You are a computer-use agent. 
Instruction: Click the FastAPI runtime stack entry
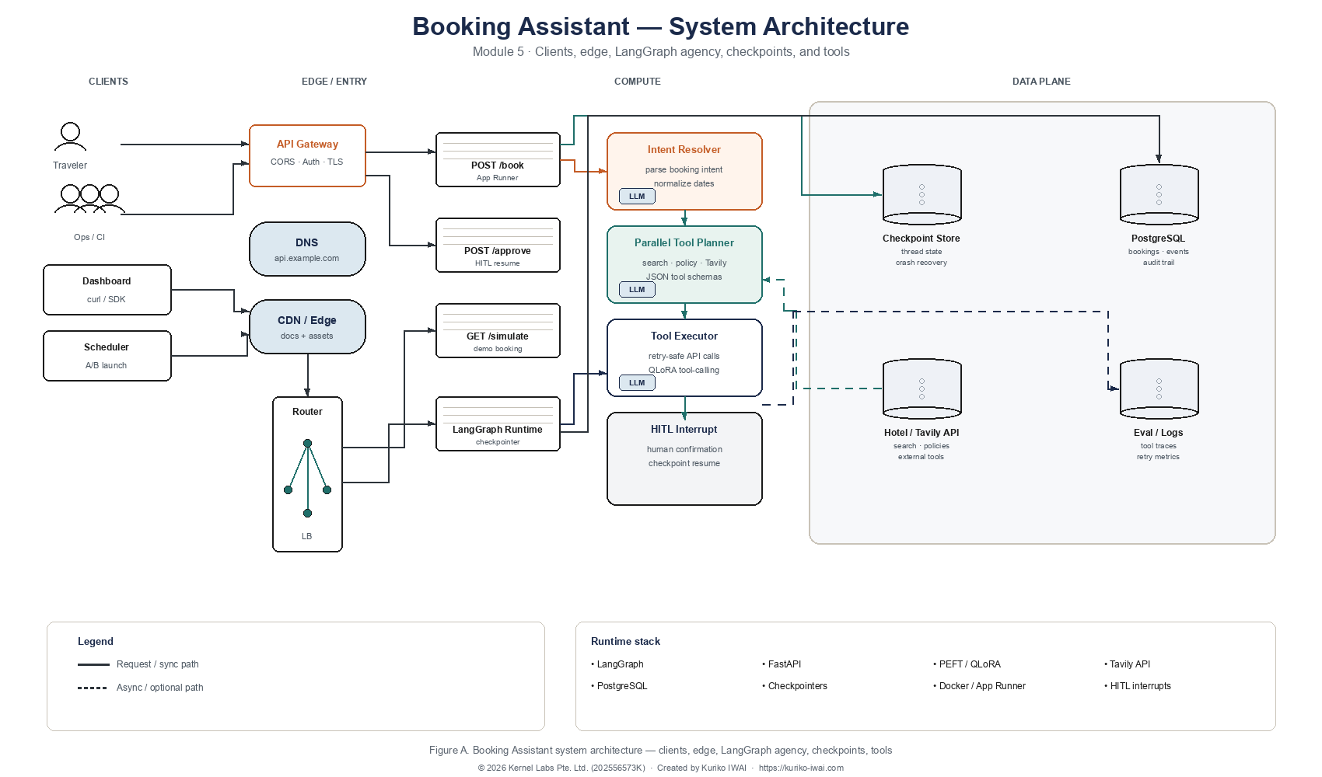click(x=782, y=664)
